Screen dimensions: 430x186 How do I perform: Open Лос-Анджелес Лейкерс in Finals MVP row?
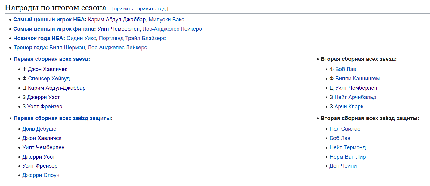click(x=172, y=29)
